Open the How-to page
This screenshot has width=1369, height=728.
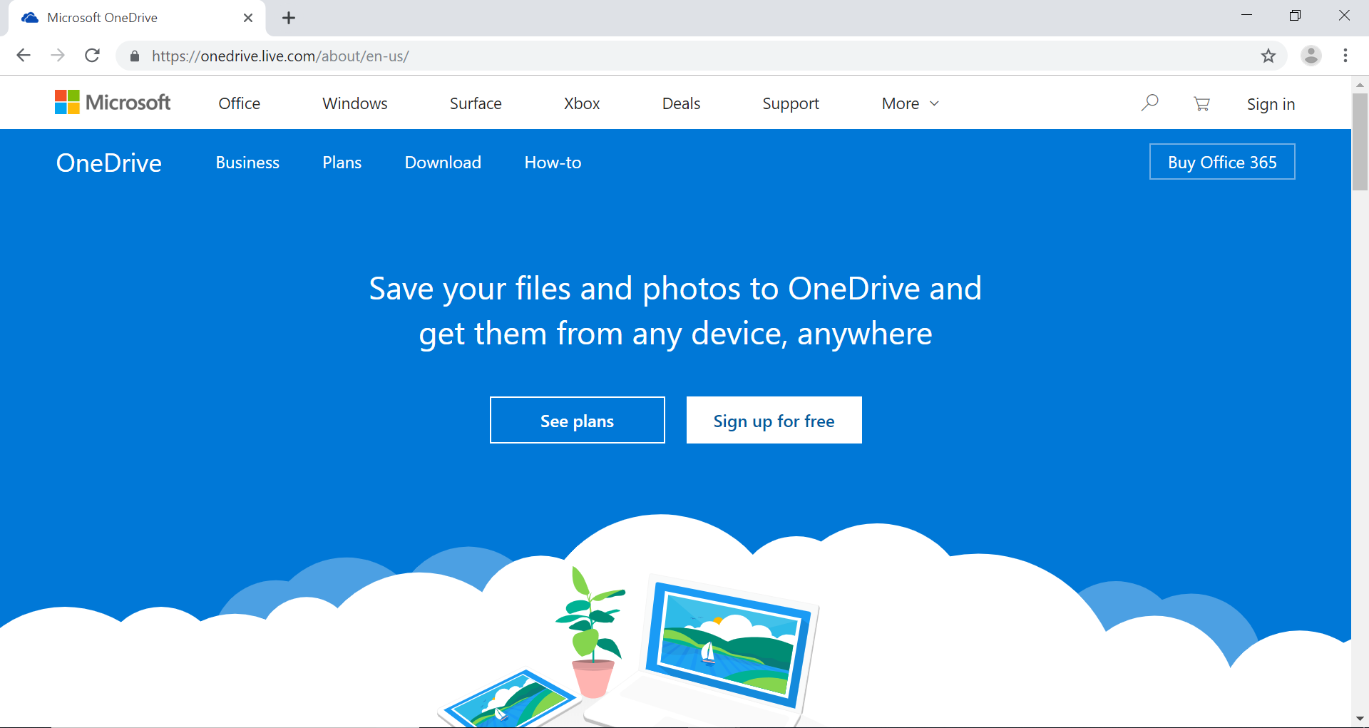[x=553, y=163]
